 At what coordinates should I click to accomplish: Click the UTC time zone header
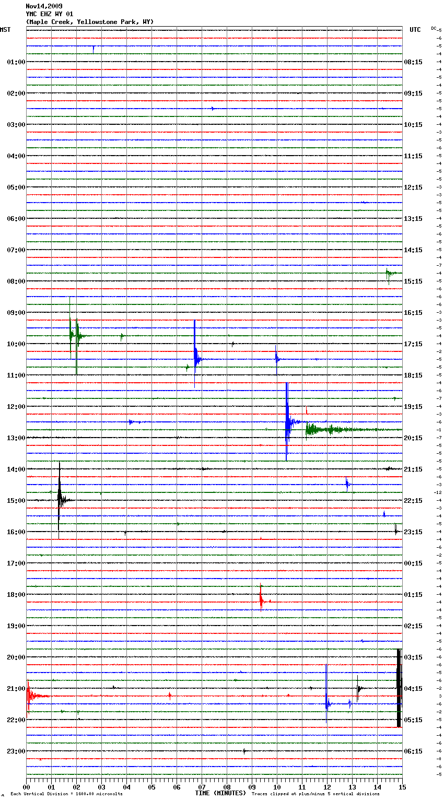pyautogui.click(x=415, y=30)
